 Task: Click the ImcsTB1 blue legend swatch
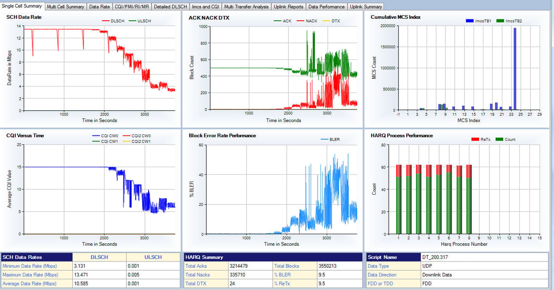coord(470,21)
